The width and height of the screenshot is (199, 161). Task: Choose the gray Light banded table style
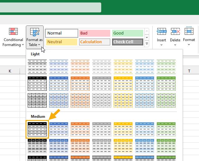point(102,67)
